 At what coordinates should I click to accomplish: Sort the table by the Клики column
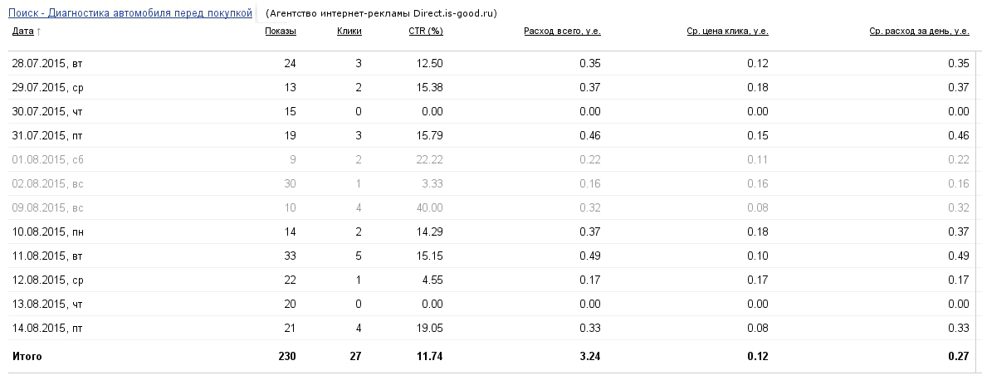coord(349,31)
